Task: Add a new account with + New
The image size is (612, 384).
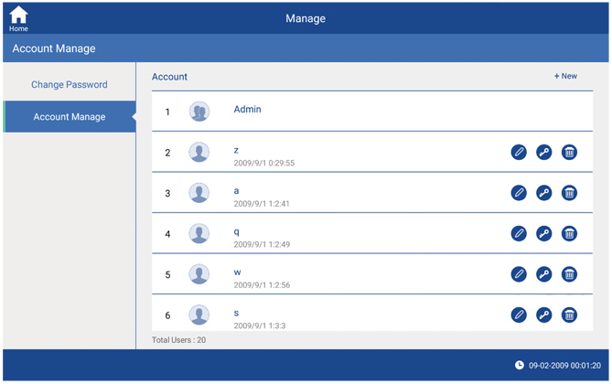Action: coord(565,76)
